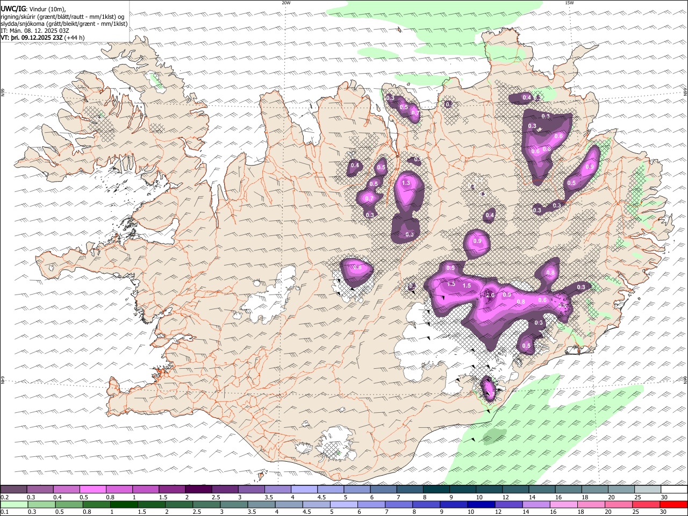Screen dimensions: 688x516
Task: Pick the pale grey swatch at 25 in the upper row
Action: [x=648, y=489]
